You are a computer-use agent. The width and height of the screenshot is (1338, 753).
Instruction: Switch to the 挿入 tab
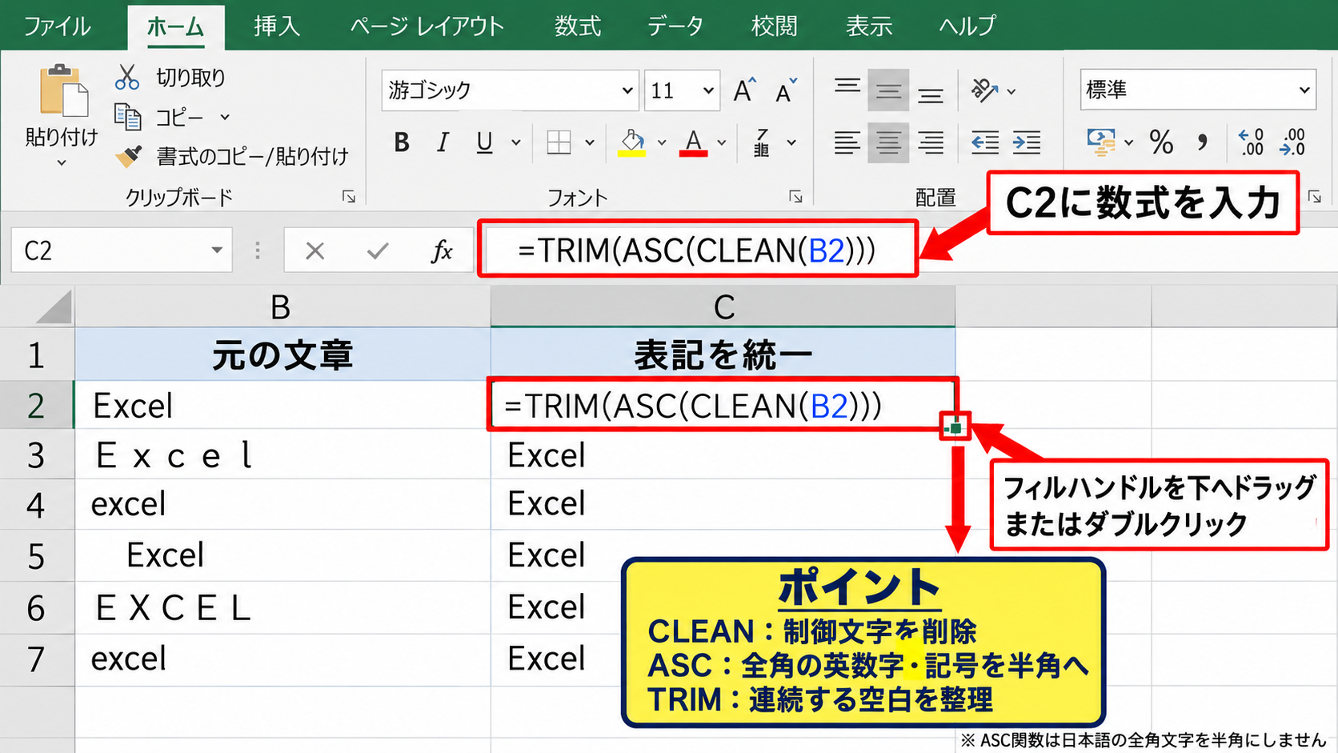[277, 26]
